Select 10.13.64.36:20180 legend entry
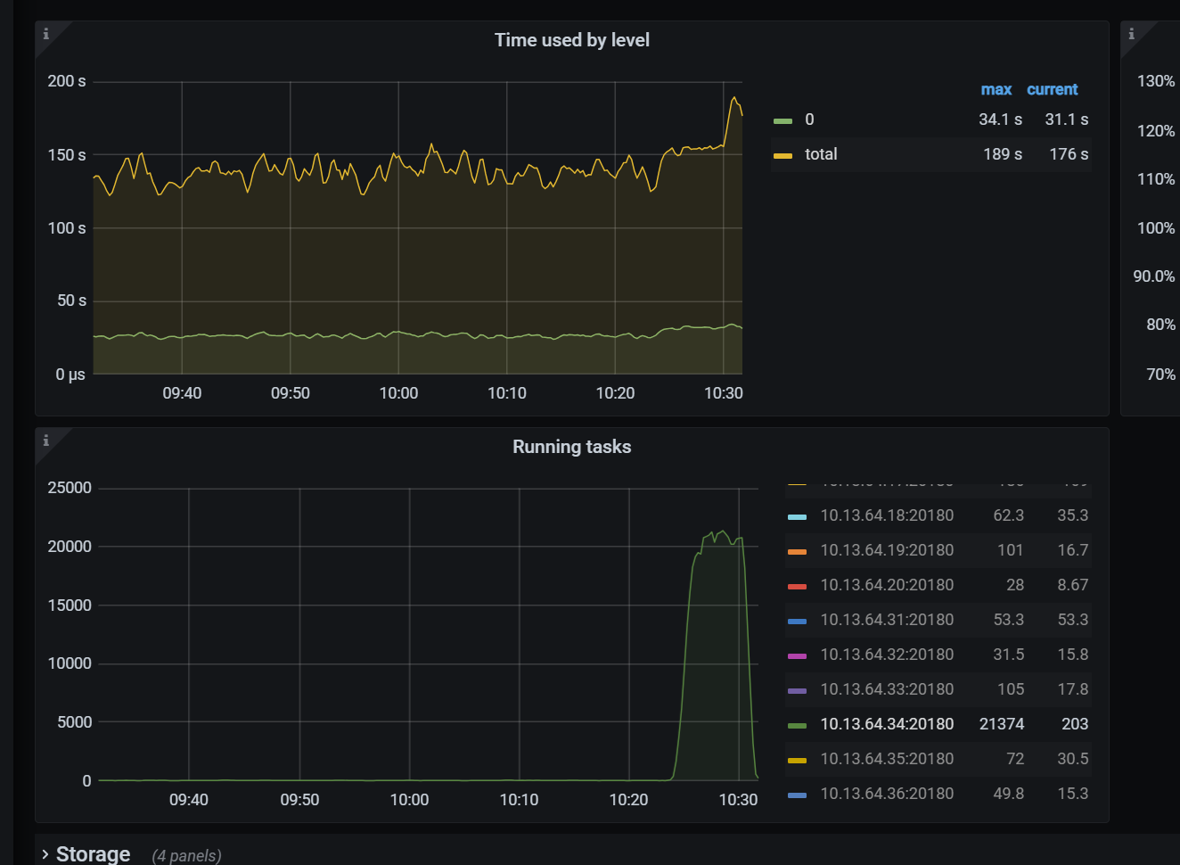The height and width of the screenshot is (865, 1180). tap(886, 794)
